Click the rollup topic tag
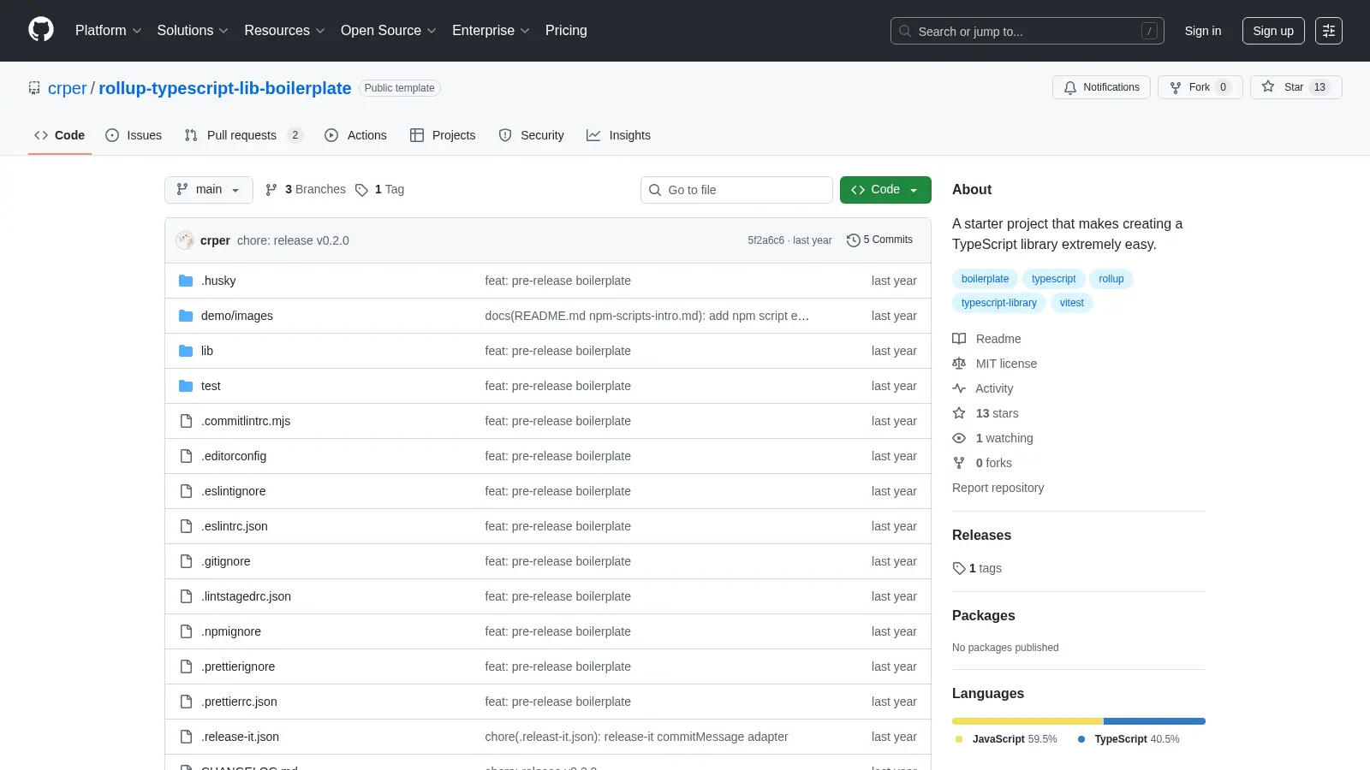Image resolution: width=1370 pixels, height=770 pixels. [x=1111, y=279]
